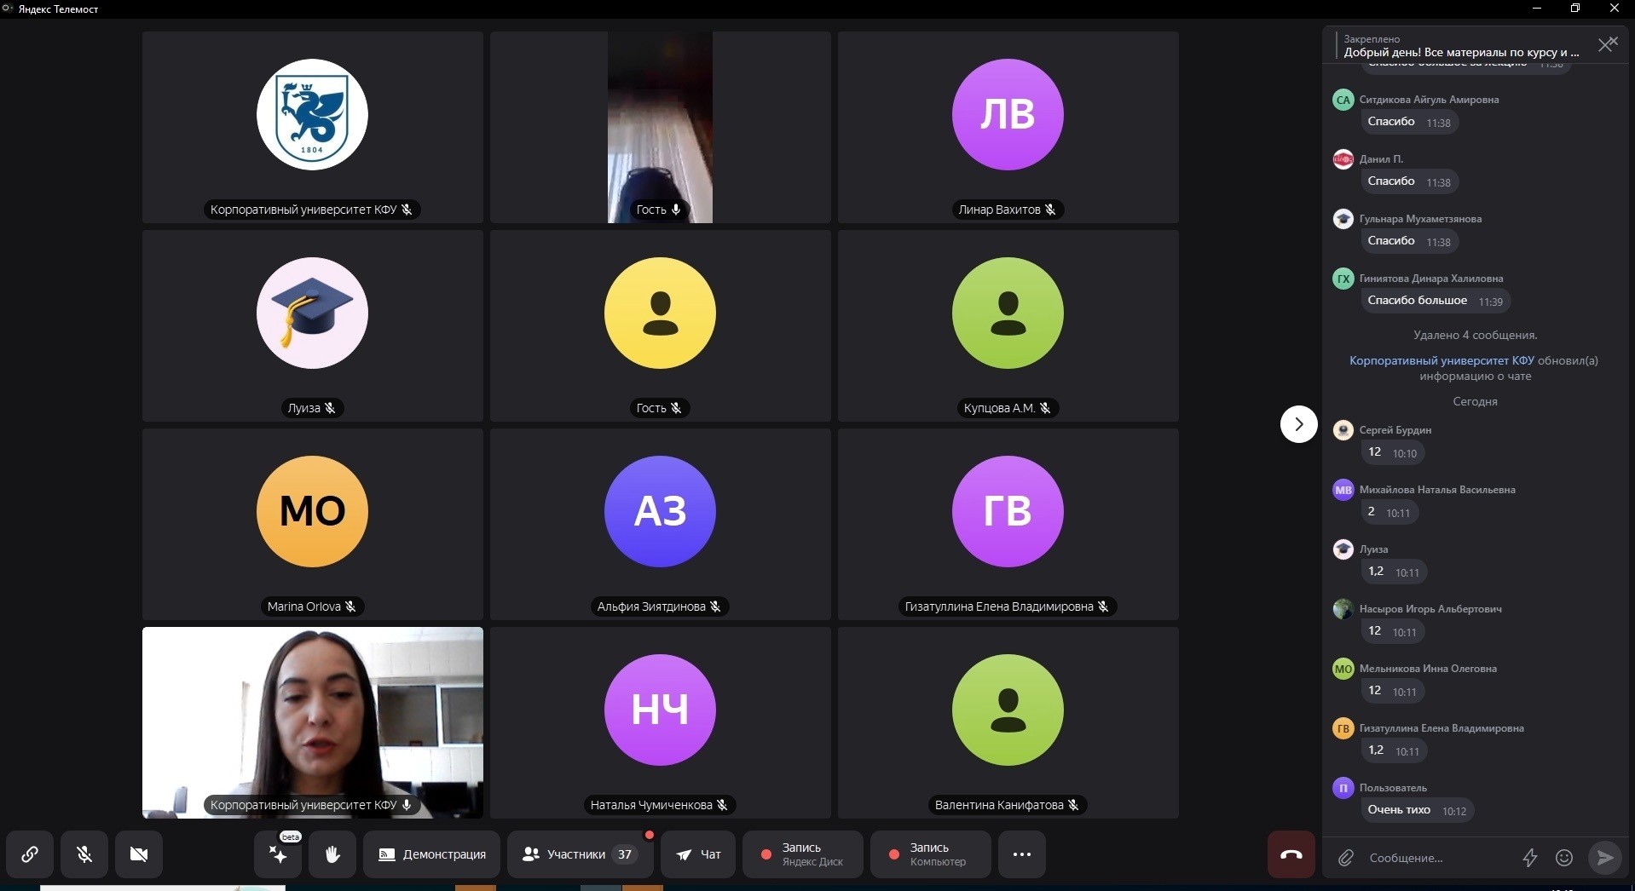Close the pinned message banner

pyautogui.click(x=1606, y=44)
